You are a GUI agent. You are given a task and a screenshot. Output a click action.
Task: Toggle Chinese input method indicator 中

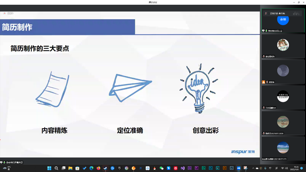(270, 168)
